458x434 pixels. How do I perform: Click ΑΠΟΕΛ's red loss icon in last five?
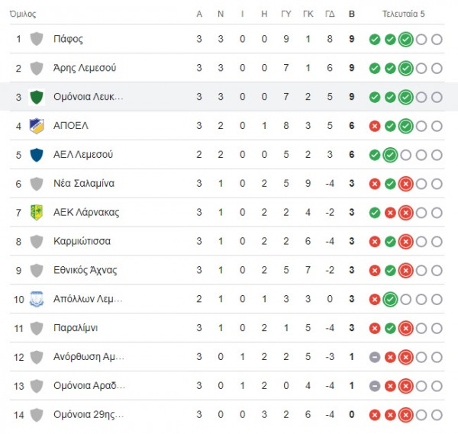(x=375, y=127)
